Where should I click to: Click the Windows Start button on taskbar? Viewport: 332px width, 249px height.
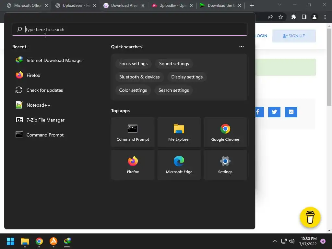click(x=10, y=241)
